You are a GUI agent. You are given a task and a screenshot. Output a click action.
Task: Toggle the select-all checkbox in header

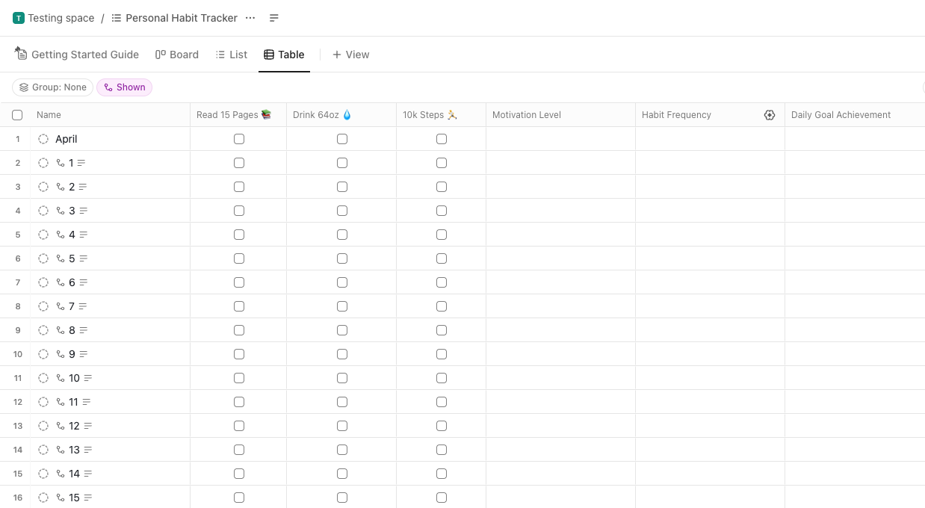point(17,115)
